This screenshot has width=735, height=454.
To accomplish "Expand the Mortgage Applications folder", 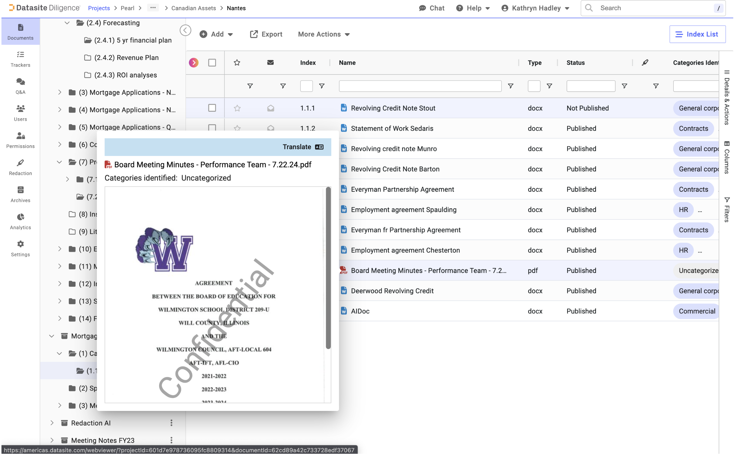I will click(59, 92).
